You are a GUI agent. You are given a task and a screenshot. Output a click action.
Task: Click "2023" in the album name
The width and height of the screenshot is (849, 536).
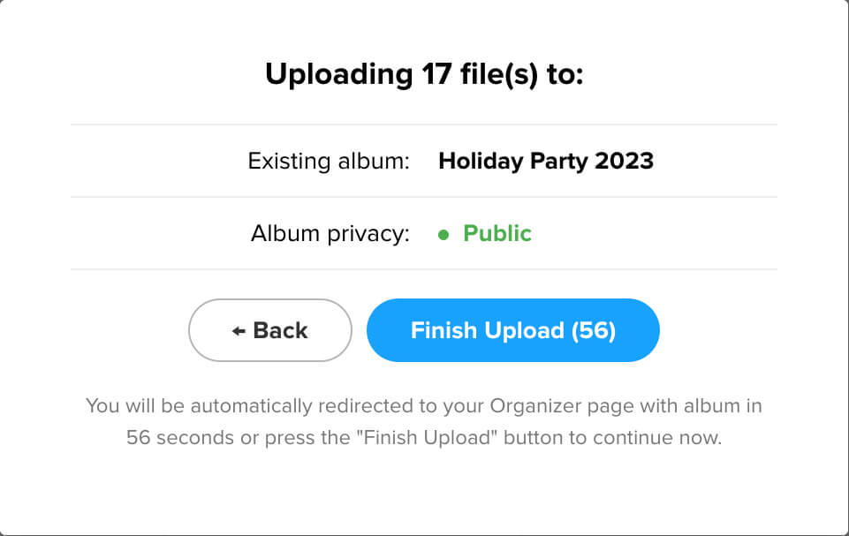click(x=625, y=162)
